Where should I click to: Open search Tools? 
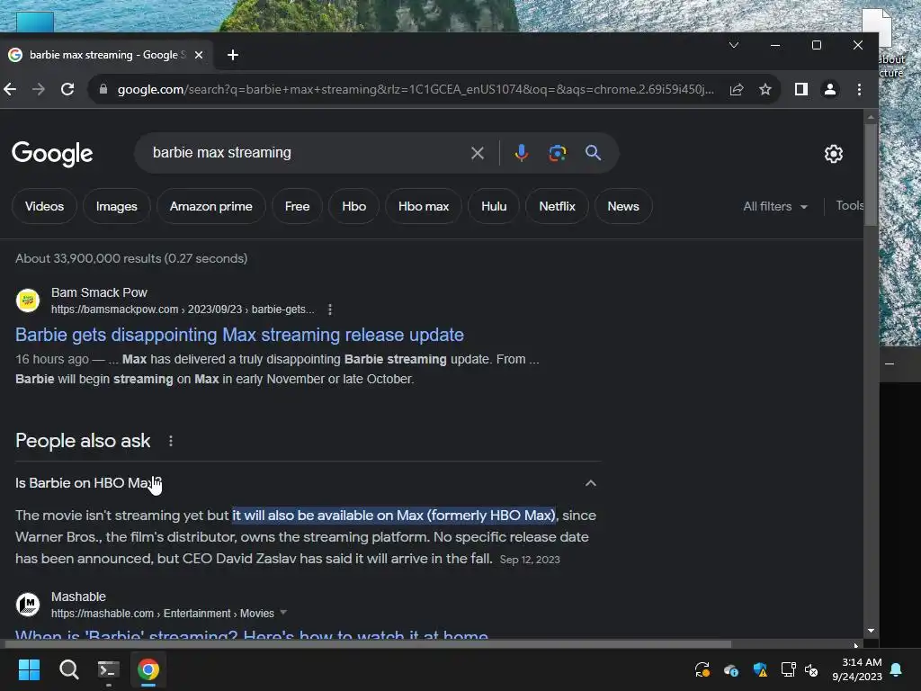click(x=849, y=206)
